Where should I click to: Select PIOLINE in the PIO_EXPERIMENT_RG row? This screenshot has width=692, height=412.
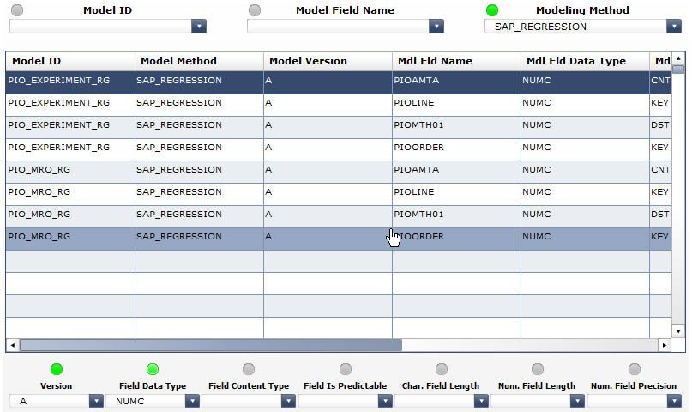coord(456,103)
